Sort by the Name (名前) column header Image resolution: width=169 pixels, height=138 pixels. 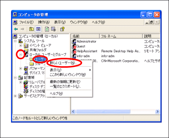pyautogui.click(x=85, y=36)
